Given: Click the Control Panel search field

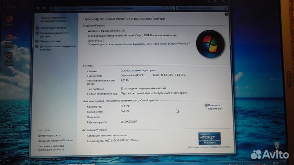Looking at the screenshot, I should click(202, 8).
